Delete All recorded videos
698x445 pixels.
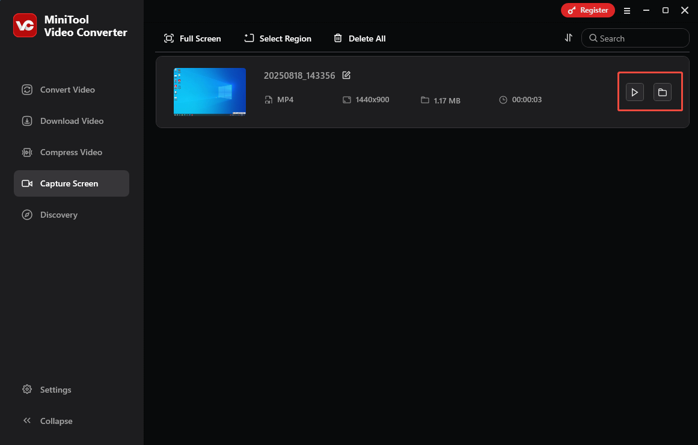coord(360,38)
